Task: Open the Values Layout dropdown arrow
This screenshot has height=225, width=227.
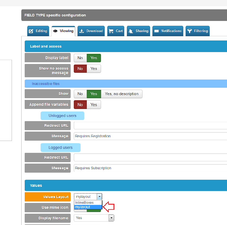Action: click(99, 197)
